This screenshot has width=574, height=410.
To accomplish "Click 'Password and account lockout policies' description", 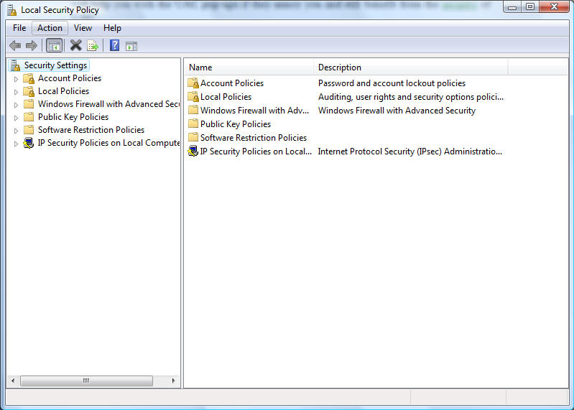I will 392,83.
